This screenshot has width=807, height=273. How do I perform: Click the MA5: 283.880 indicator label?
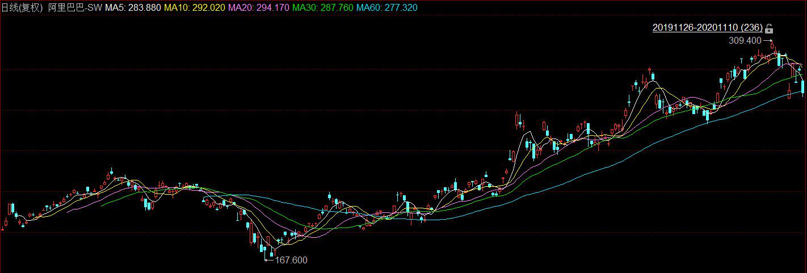(x=133, y=9)
